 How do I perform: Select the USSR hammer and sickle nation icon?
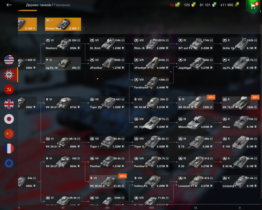9,89
